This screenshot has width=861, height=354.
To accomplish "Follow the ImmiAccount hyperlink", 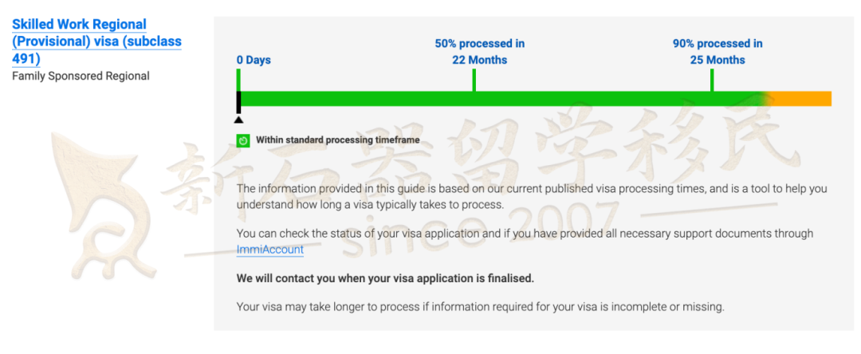I will coord(270,250).
